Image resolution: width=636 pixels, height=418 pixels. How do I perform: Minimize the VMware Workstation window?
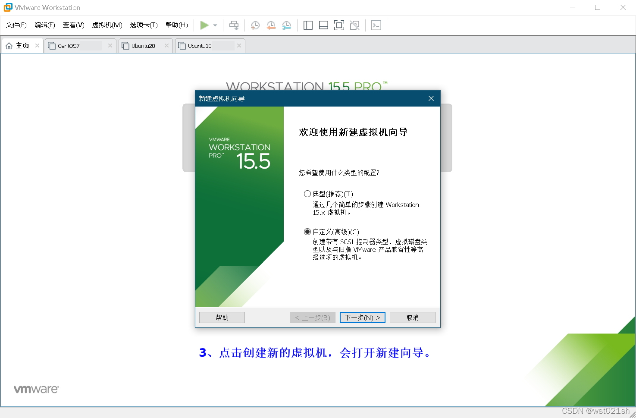click(x=573, y=7)
